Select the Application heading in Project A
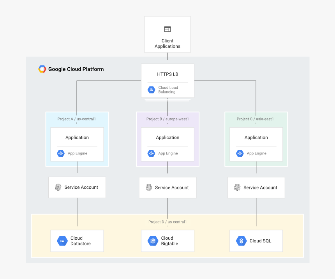 77,138
